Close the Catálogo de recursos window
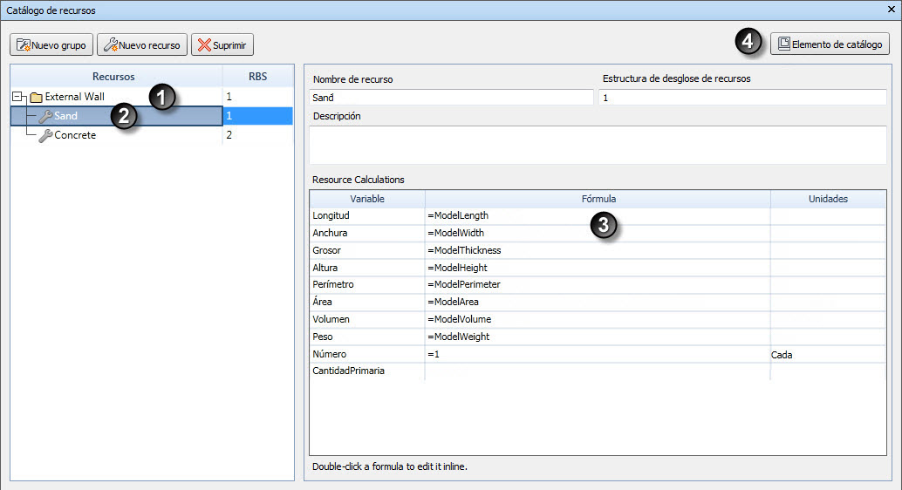This screenshot has width=902, height=490. pos(891,10)
